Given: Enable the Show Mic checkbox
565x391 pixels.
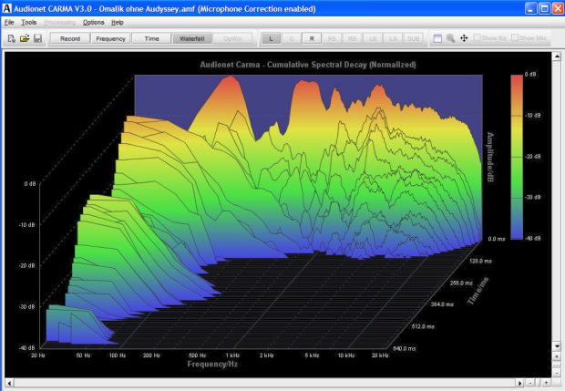Looking at the screenshot, I should coord(515,37).
